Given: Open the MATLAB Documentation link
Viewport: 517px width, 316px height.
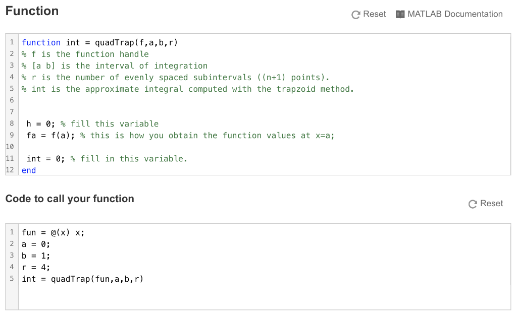Looking at the screenshot, I should coord(455,14).
